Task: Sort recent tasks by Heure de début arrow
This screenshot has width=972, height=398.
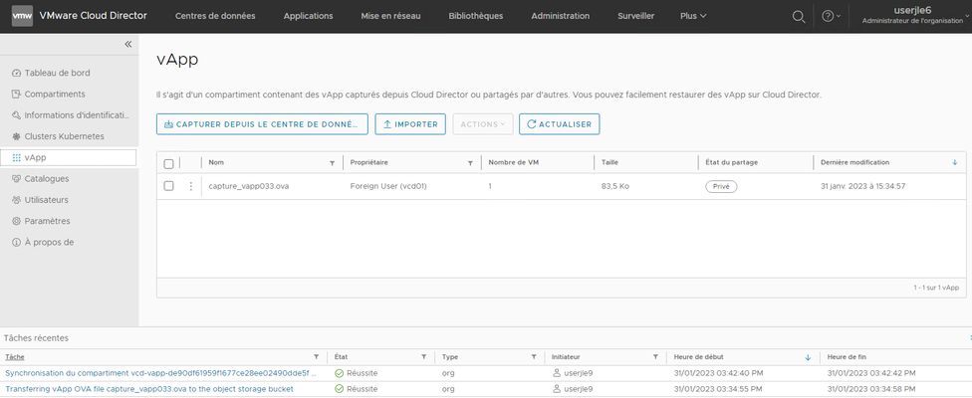Action: (808, 357)
